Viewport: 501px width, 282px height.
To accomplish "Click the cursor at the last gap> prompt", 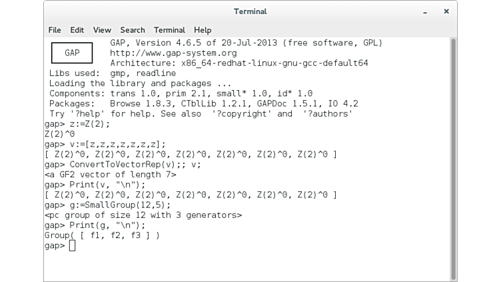I will 72,246.
